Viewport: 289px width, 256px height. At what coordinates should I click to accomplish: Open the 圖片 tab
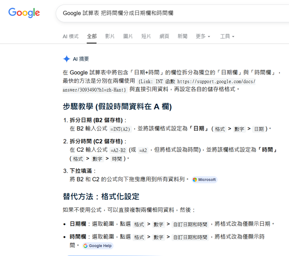128,37
